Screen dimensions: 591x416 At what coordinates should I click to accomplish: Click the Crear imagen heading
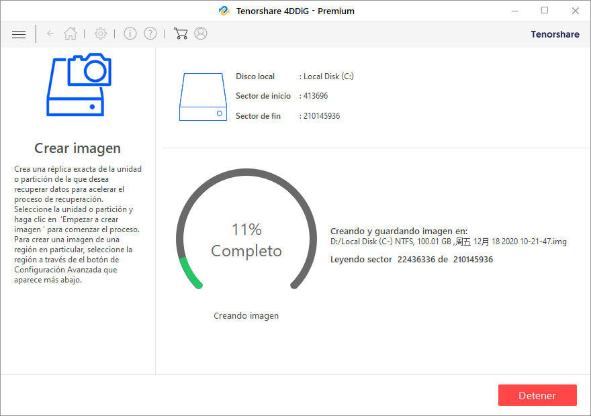tap(78, 148)
